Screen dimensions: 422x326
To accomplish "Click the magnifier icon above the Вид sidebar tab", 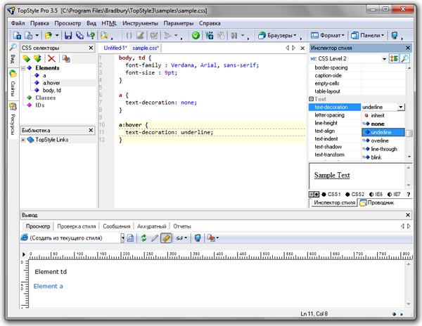I will coord(13,47).
